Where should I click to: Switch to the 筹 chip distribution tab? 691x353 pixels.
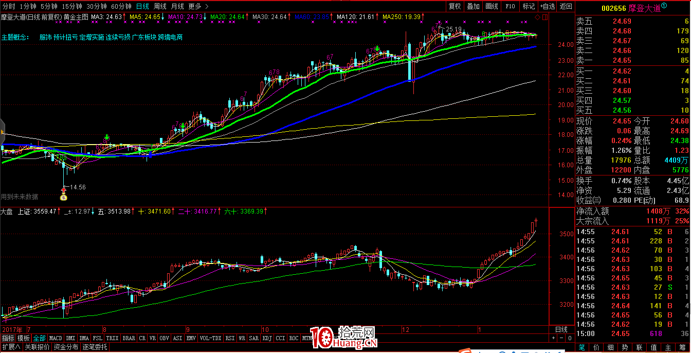[x=683, y=347]
